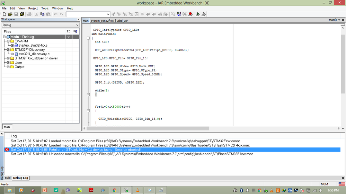The image size is (346, 194).
Task: Open the Replace toolbar icon
Action: pos(131,14)
